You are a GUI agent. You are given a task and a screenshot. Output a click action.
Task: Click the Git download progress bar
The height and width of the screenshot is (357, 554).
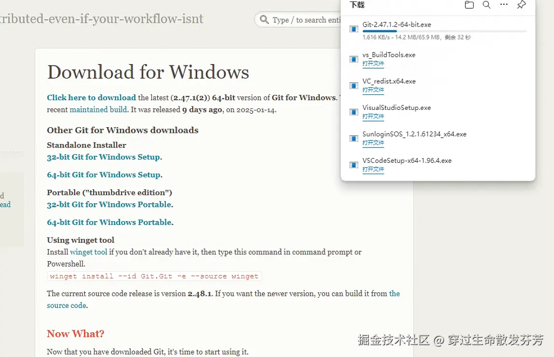tap(445, 31)
